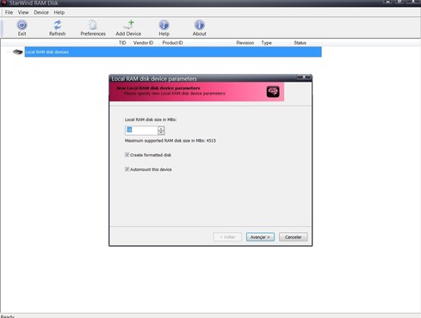Click the Product ID column header

coord(172,43)
